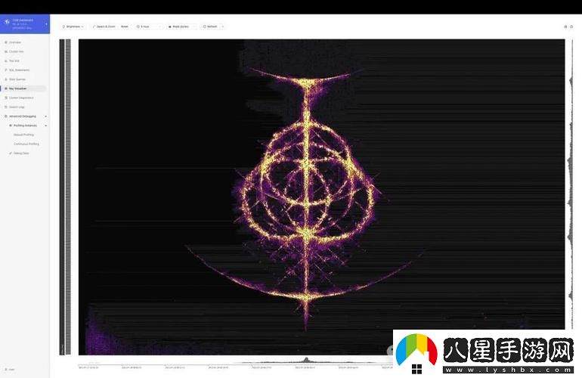Click the Debug Data icon
The height and width of the screenshot is (378, 582).
(11, 153)
